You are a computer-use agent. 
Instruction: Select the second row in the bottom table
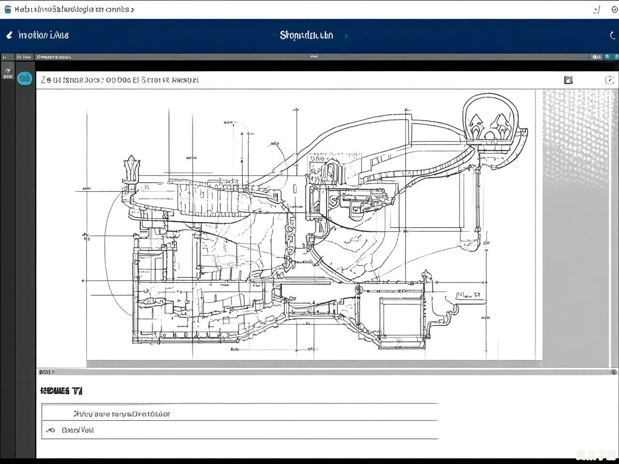click(240, 430)
